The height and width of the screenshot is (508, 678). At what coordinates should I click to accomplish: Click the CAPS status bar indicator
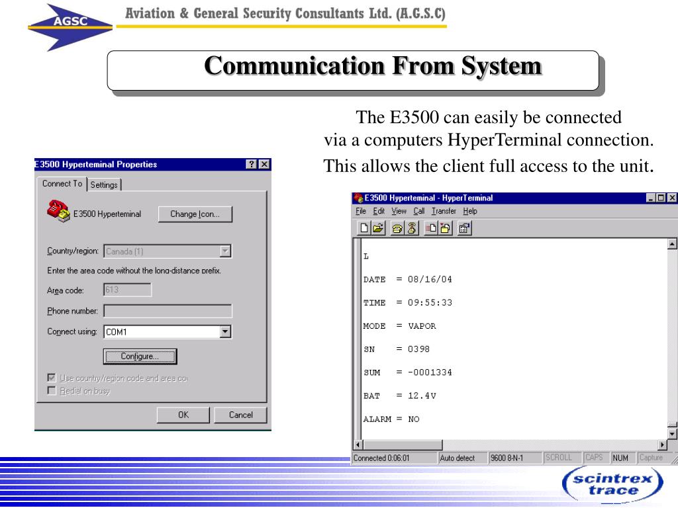(596, 458)
